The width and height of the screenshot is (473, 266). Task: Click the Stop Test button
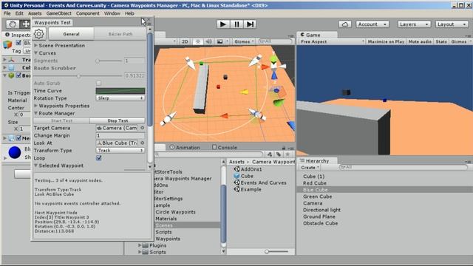pos(118,120)
